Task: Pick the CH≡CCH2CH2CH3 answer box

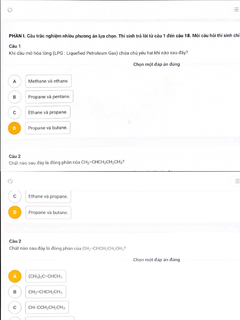Action: pos(47,307)
